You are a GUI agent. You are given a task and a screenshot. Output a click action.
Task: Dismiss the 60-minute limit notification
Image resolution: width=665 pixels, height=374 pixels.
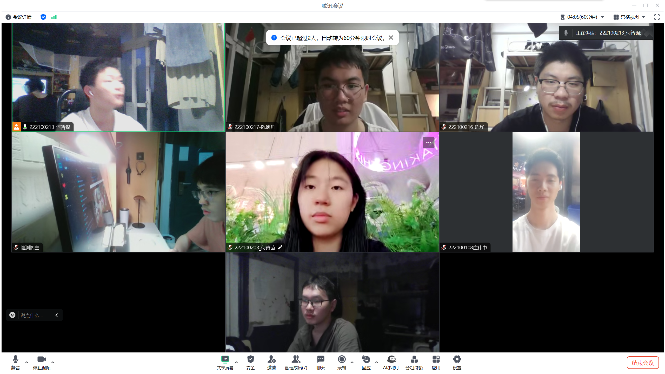(x=391, y=38)
